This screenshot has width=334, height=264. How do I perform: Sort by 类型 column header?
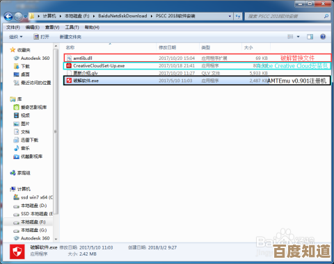[205, 47]
